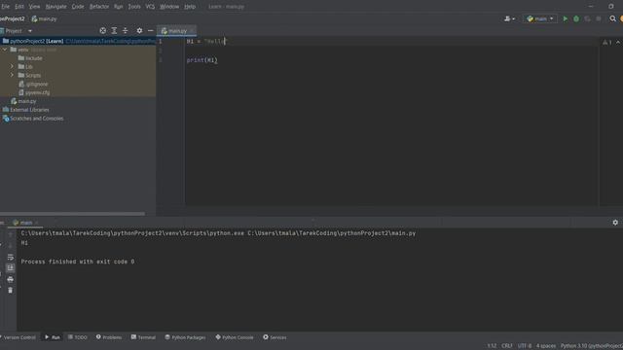Click the editor warnings indicator
This screenshot has width=623, height=350.
pyautogui.click(x=607, y=42)
